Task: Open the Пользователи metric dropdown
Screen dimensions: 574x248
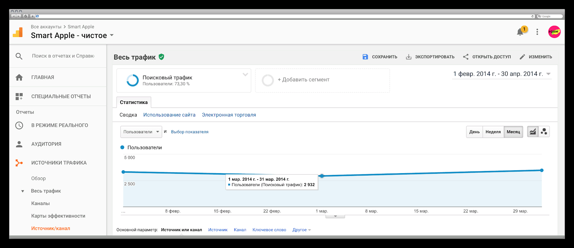Action: [141, 132]
